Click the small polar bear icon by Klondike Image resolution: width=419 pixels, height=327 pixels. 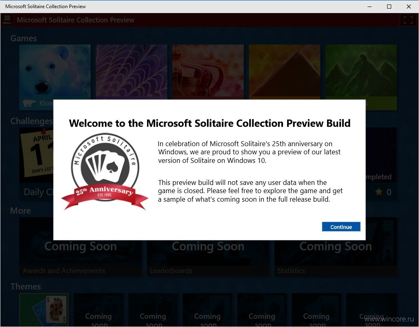[x=29, y=103]
